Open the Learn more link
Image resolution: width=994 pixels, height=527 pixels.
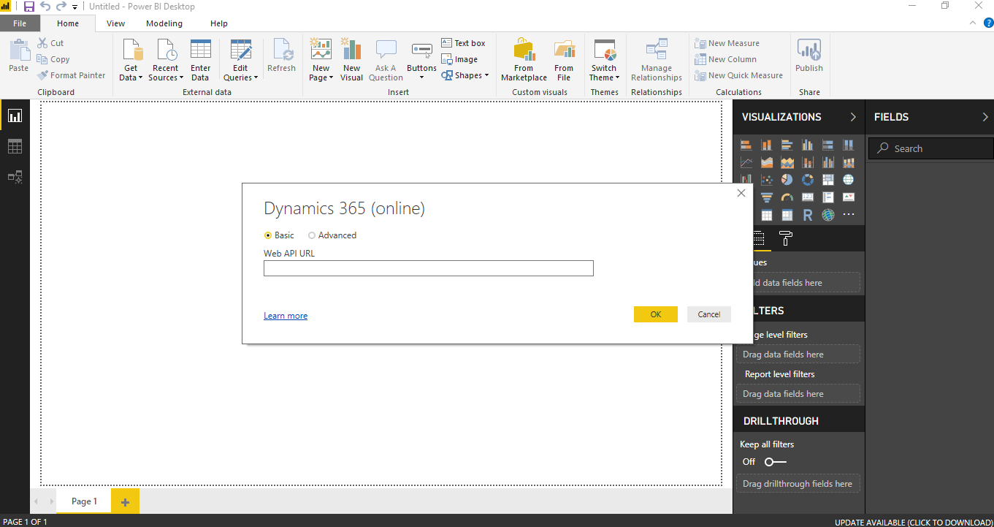pyautogui.click(x=286, y=316)
